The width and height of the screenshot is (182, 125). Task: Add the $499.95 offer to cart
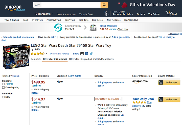point(169,82)
